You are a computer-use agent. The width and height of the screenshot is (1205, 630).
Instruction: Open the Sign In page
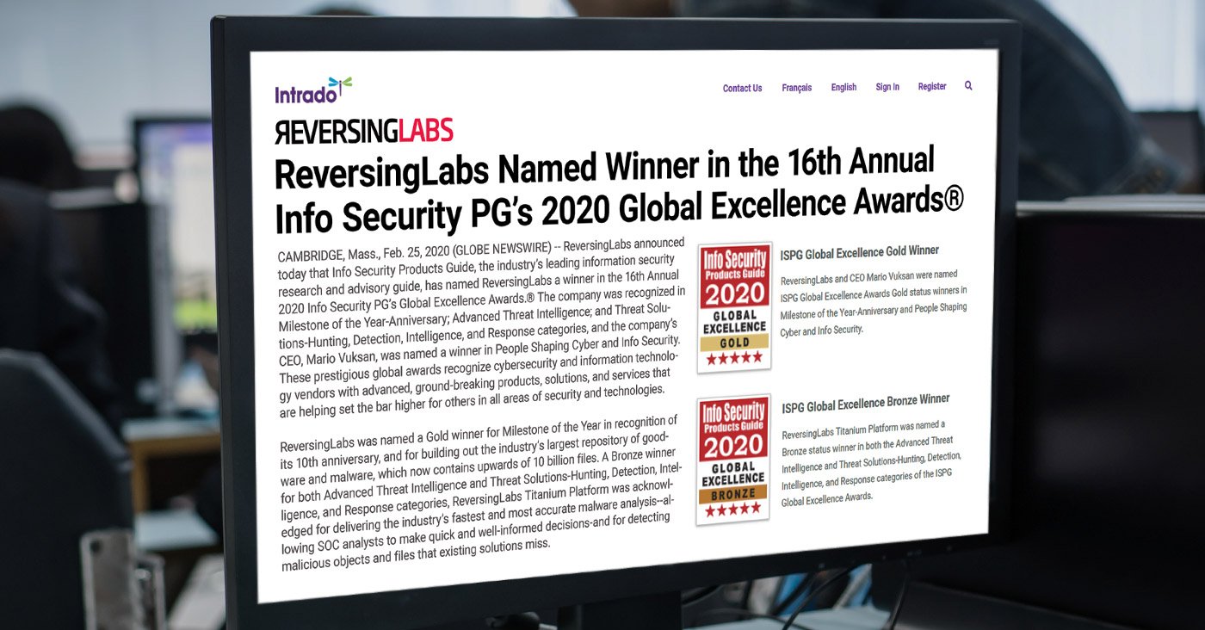(887, 87)
